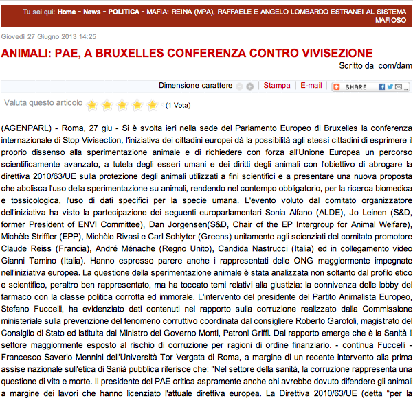
Task: Rate the article four stars
Action: click(x=137, y=105)
